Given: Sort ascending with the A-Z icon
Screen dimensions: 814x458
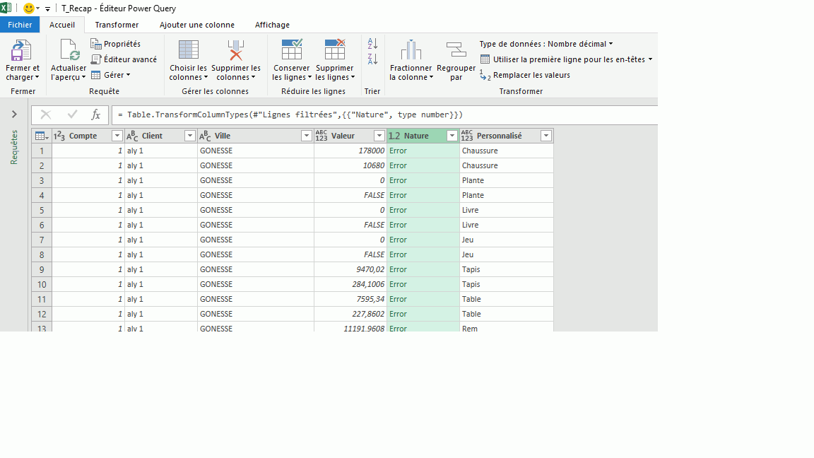Looking at the screenshot, I should pyautogui.click(x=372, y=44).
